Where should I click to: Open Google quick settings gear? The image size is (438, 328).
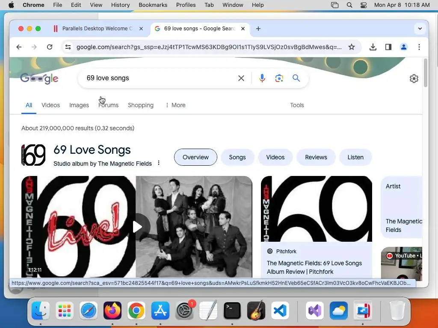[414, 79]
